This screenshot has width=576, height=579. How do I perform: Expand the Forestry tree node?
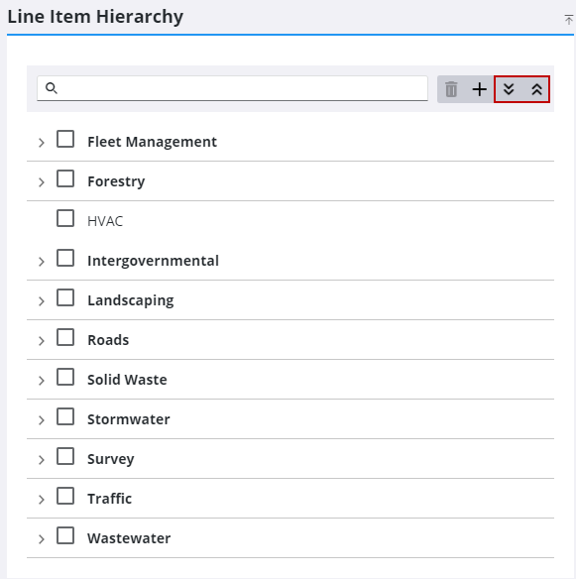click(x=42, y=182)
